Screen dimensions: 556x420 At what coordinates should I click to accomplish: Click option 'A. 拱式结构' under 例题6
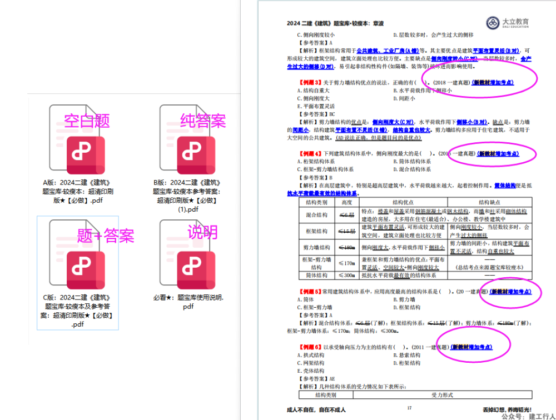point(311,355)
